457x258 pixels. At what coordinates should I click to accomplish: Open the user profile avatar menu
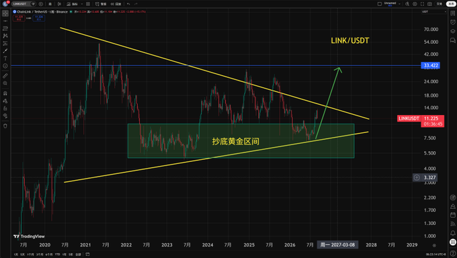tap(5, 4)
